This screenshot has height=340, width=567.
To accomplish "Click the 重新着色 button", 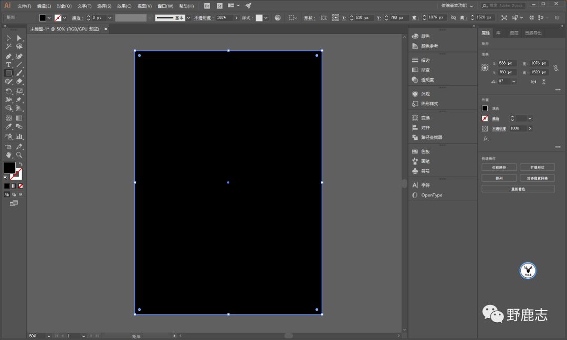I will pos(518,189).
